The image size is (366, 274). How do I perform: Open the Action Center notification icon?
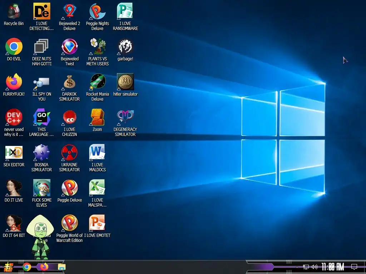click(354, 267)
